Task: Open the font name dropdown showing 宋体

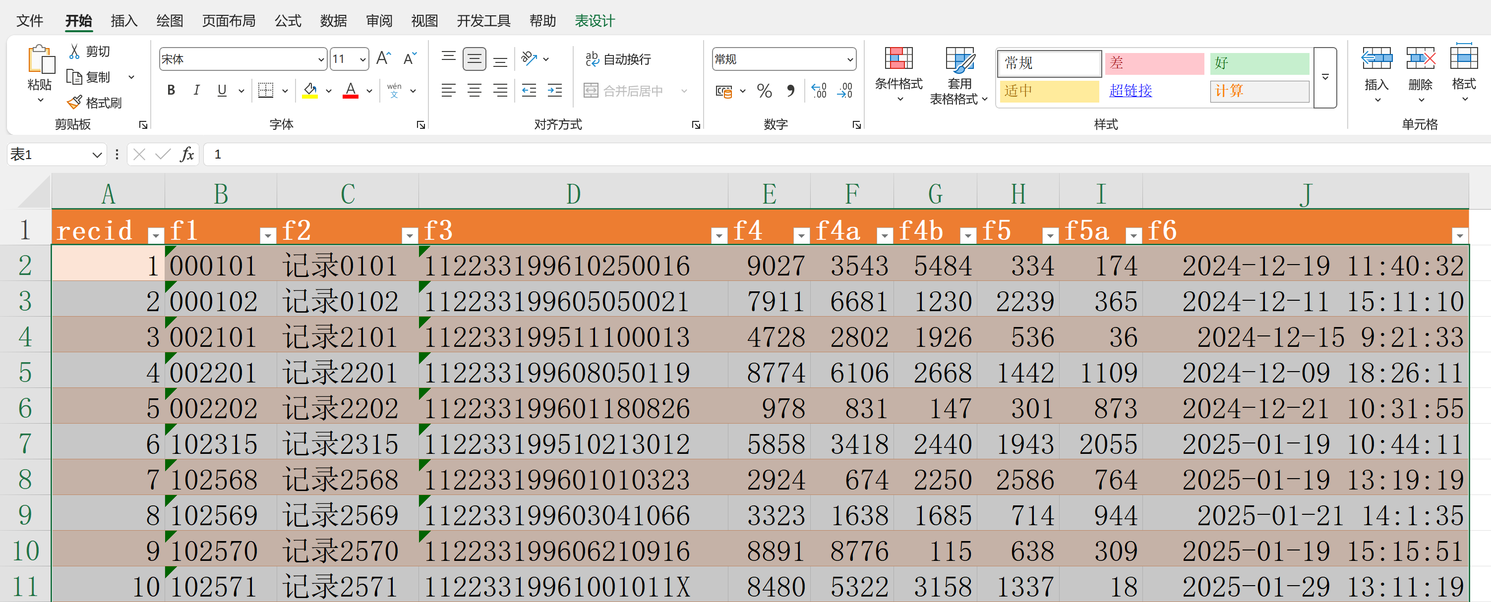Action: (321, 59)
